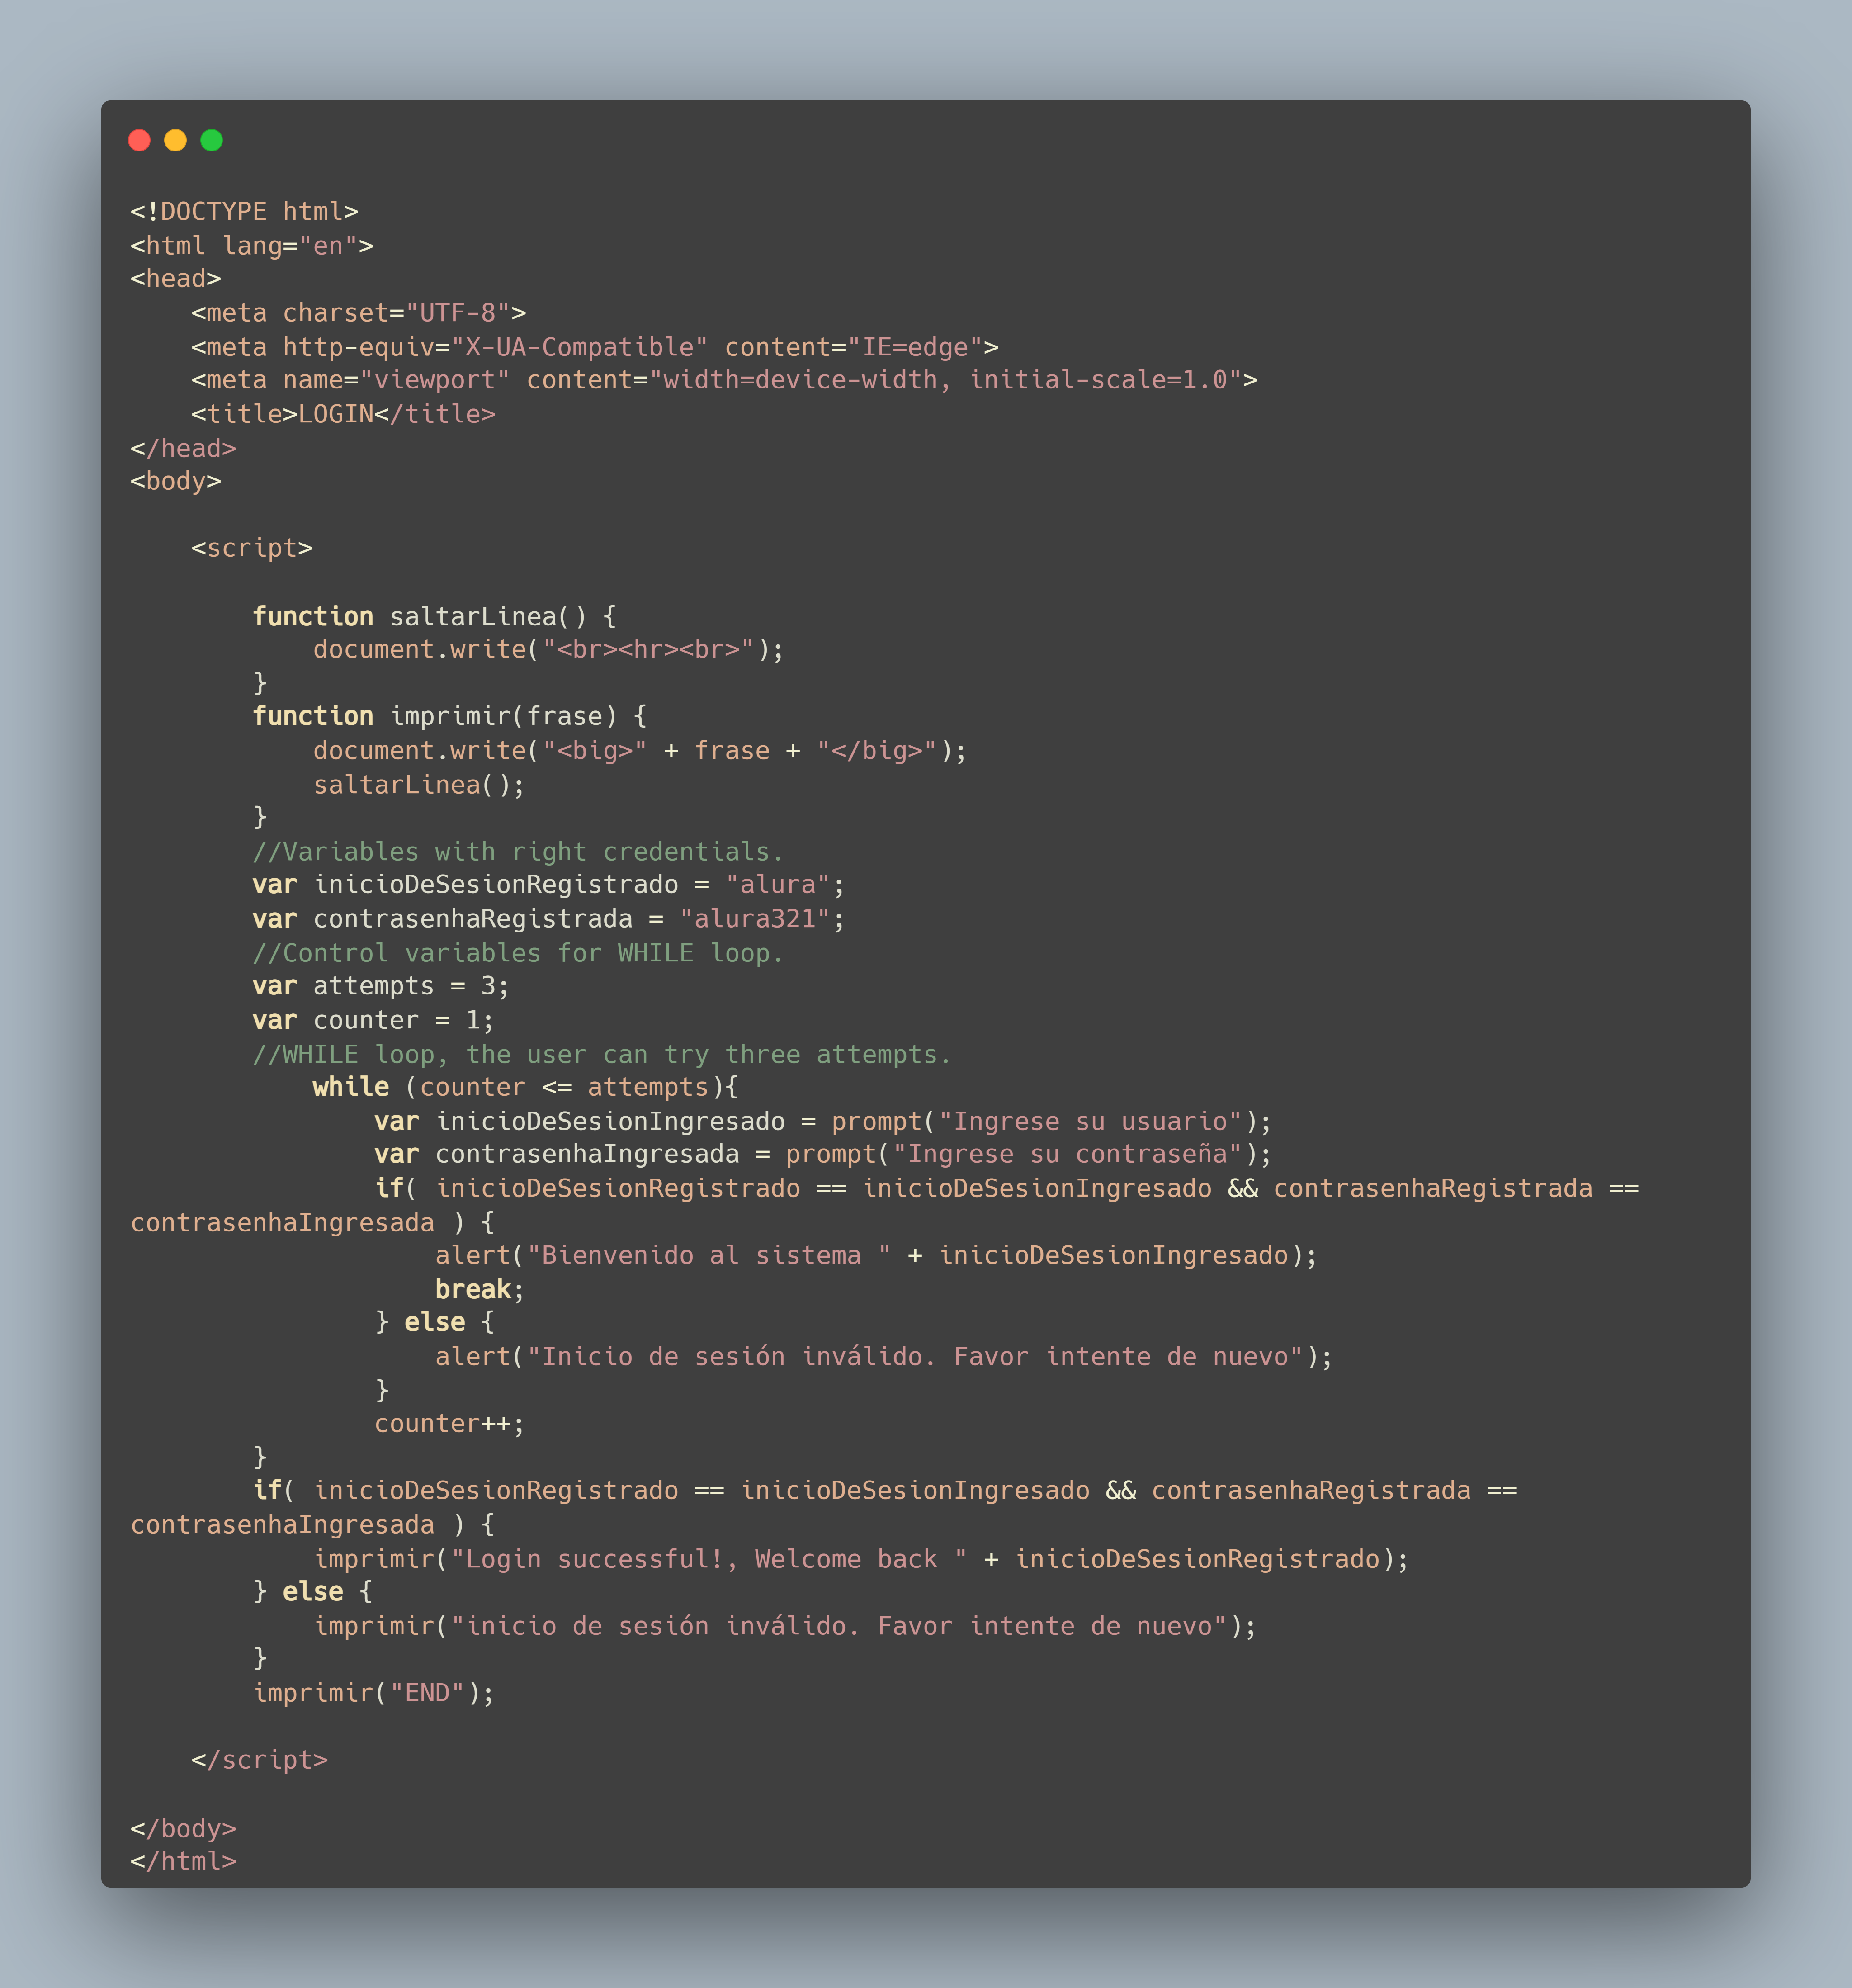Viewport: 1852px width, 1988px height.
Task: Click the opening "<head>" tag
Action: (x=176, y=278)
